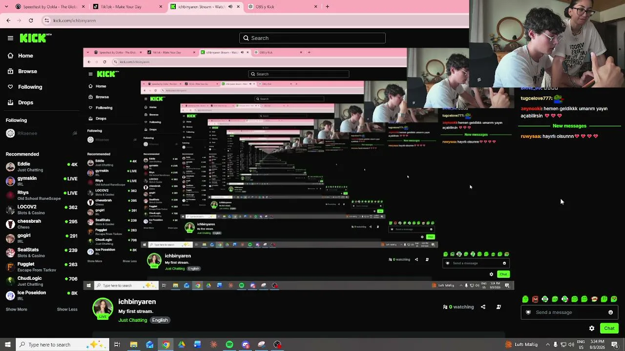Click the follow icon beside the share icon

(x=499, y=307)
